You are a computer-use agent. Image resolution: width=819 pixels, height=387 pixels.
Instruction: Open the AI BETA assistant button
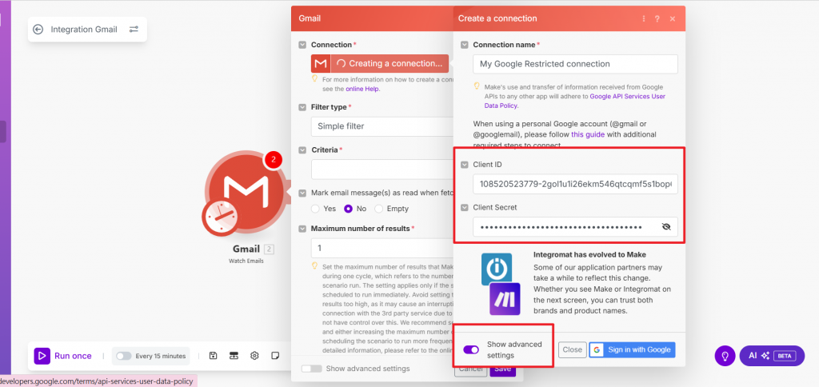point(772,356)
